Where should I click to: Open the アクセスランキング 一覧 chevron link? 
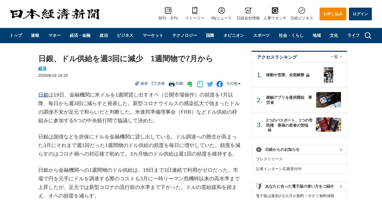coord(336,57)
